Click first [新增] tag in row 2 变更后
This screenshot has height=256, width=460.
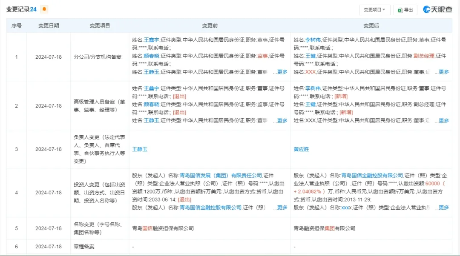[341, 97]
